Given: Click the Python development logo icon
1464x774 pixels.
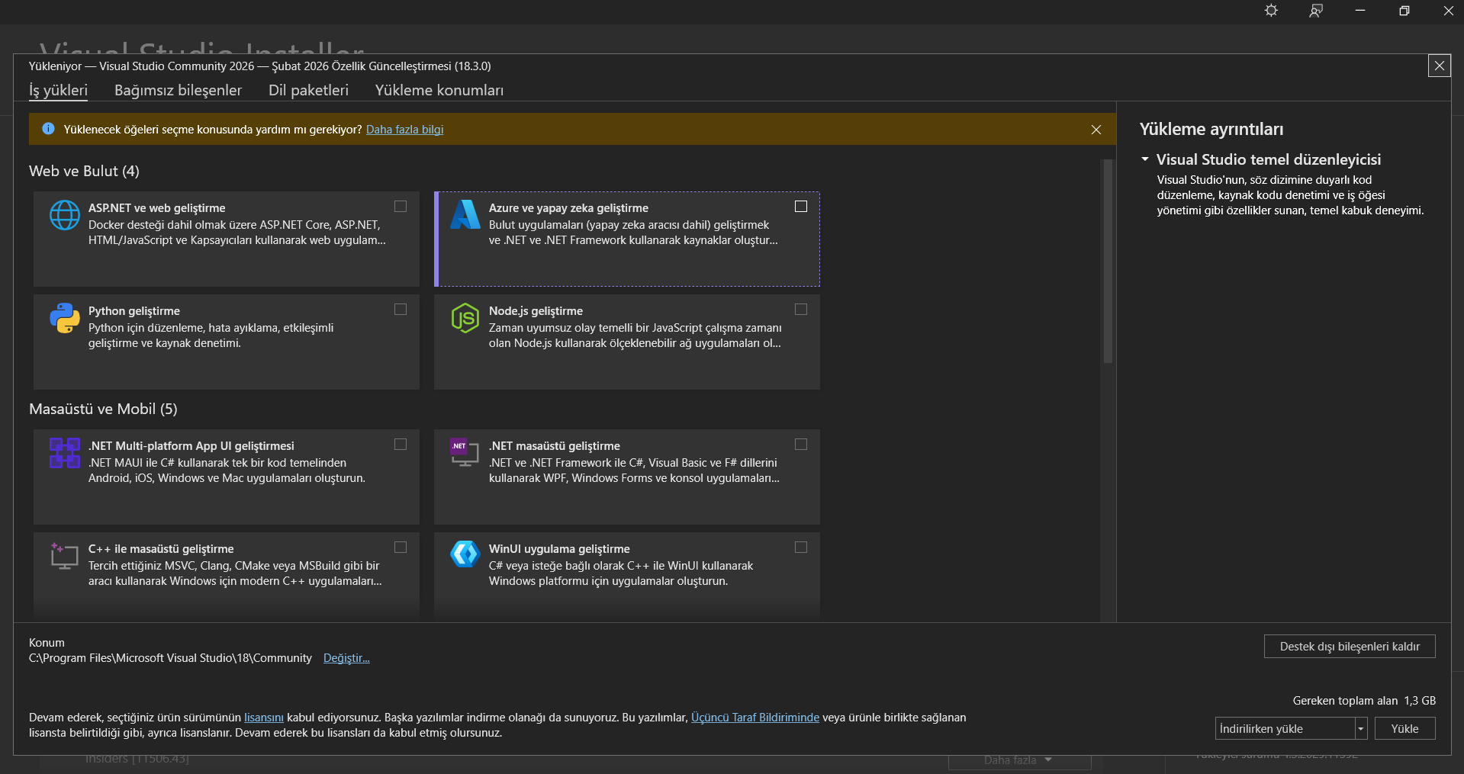Looking at the screenshot, I should coord(65,318).
